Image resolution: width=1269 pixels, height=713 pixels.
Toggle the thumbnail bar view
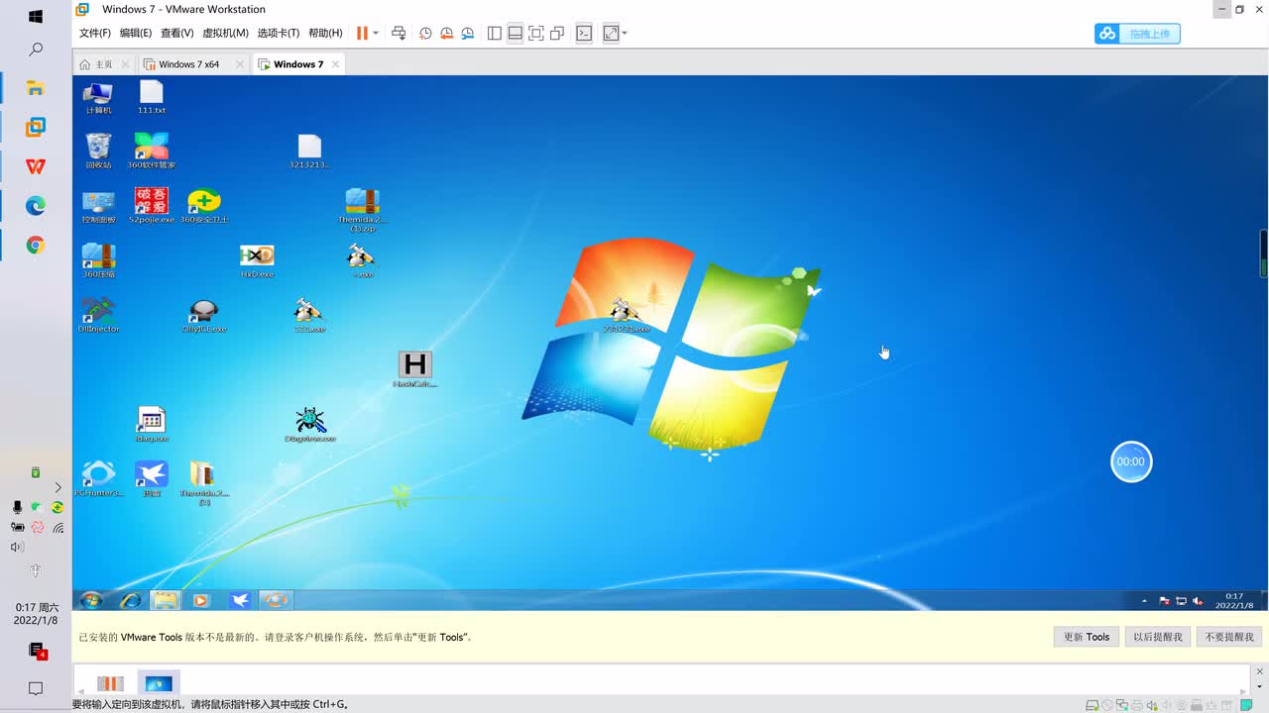pos(516,33)
